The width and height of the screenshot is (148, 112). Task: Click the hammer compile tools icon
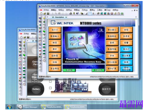click(98, 14)
